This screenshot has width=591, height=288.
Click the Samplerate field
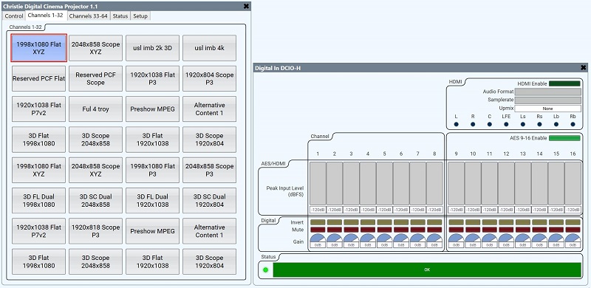[547, 100]
